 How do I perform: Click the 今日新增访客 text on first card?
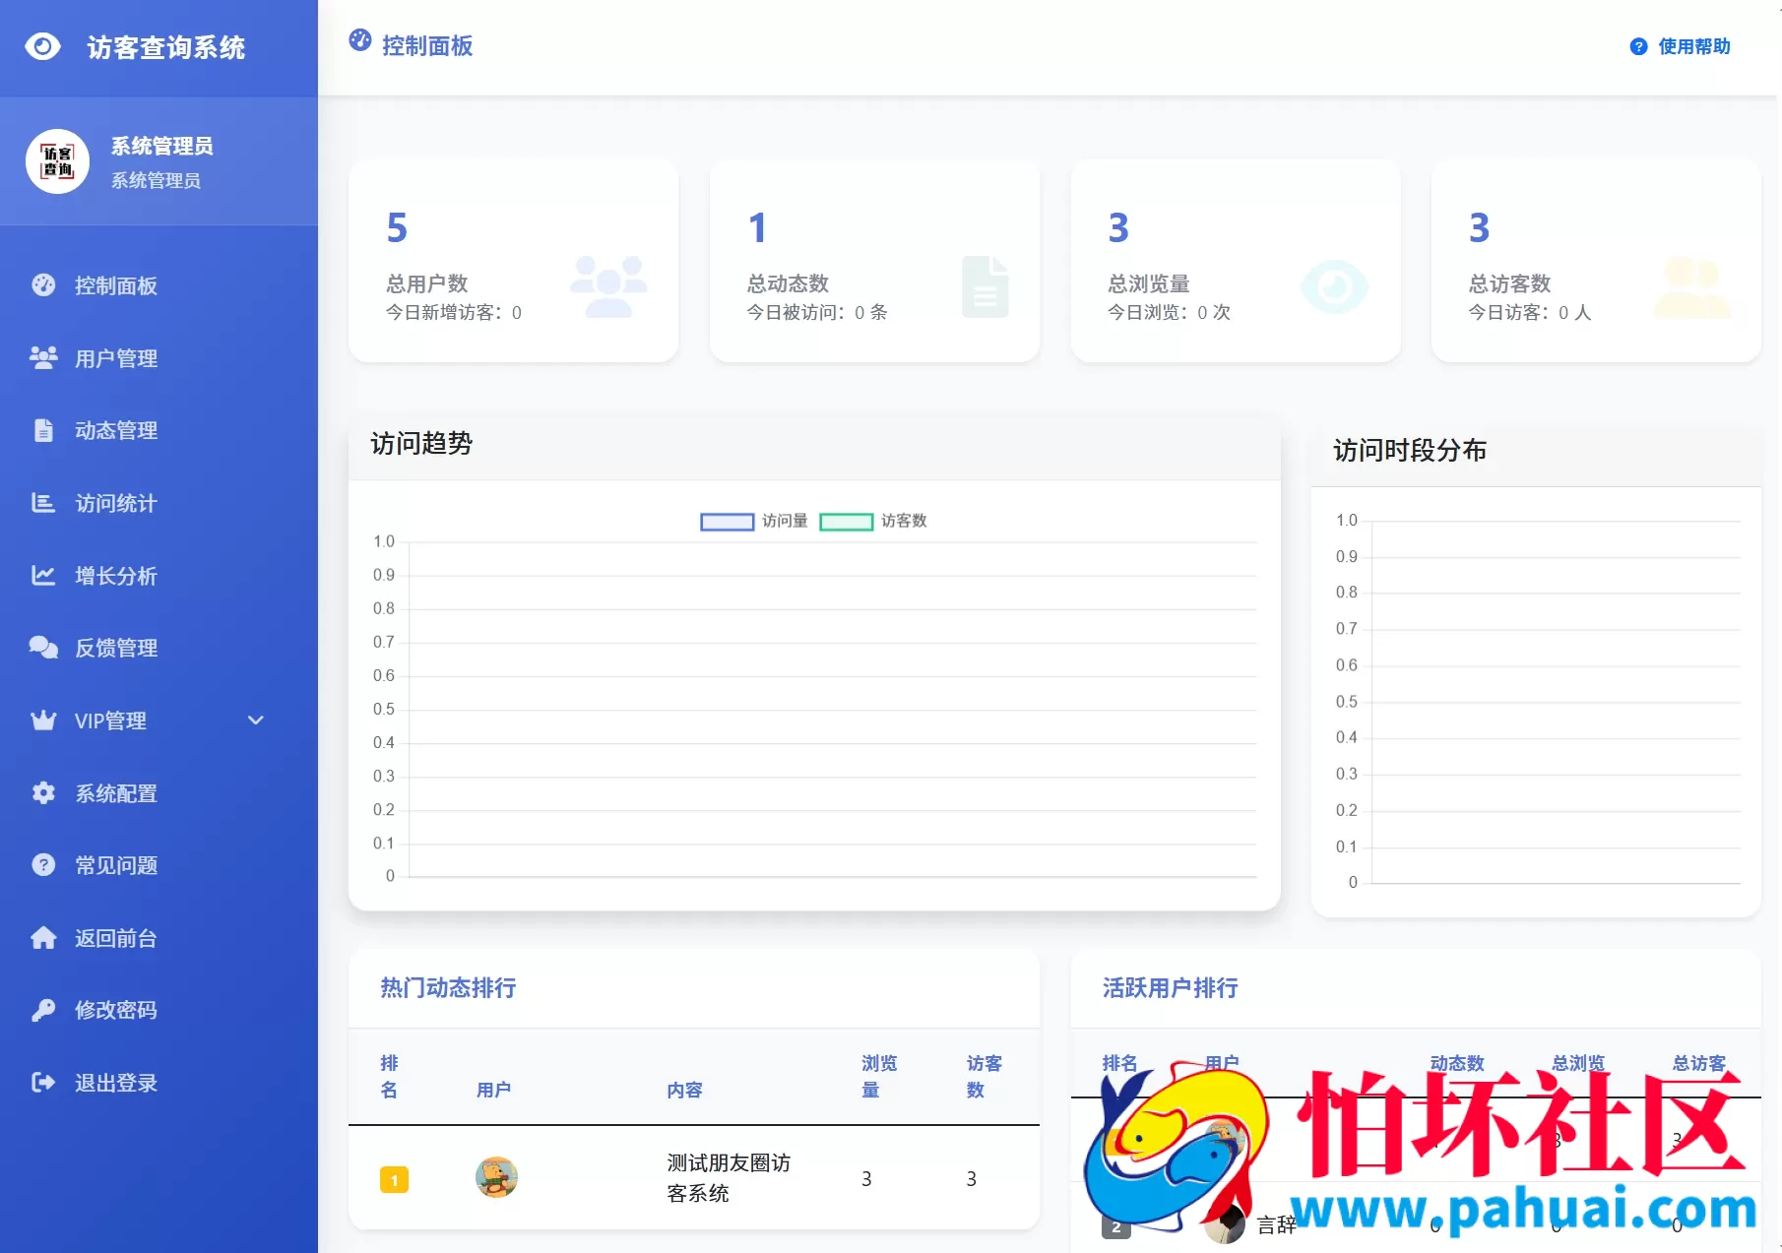tap(454, 312)
